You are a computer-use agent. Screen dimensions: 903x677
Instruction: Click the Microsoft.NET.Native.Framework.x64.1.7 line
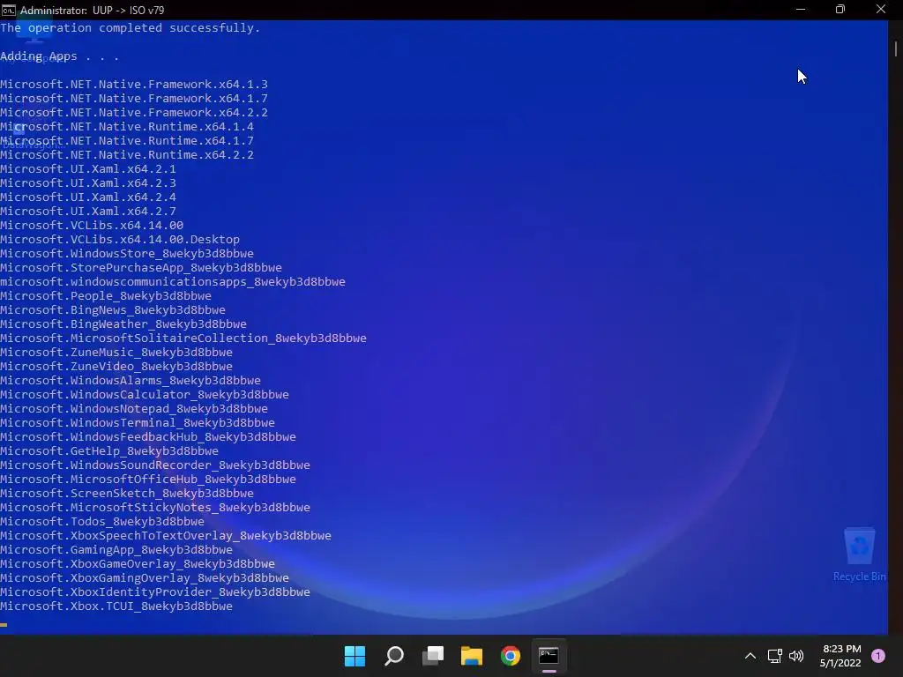(134, 99)
